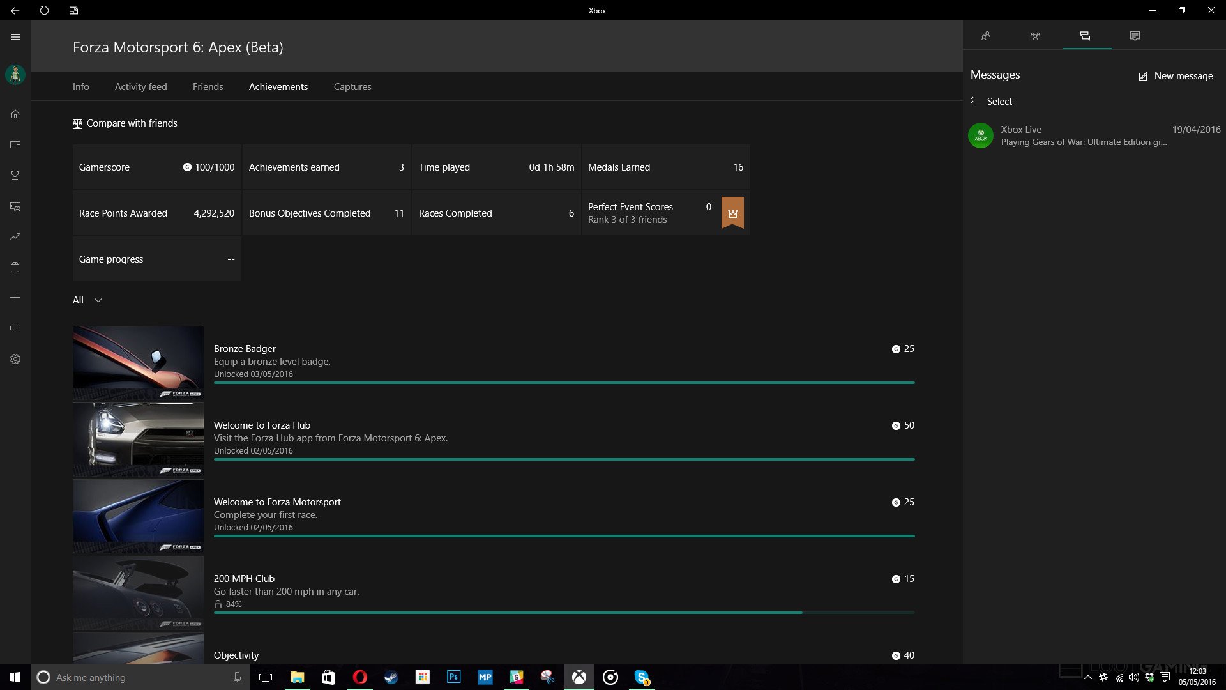Start a New message
1226x690 pixels.
[1176, 76]
